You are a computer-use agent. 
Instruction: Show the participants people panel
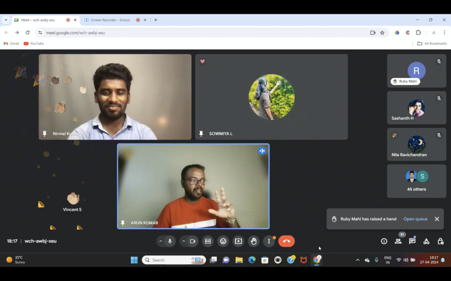(x=398, y=241)
